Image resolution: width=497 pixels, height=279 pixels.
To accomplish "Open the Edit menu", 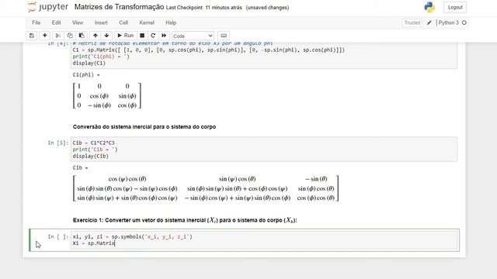I will click(56, 22).
